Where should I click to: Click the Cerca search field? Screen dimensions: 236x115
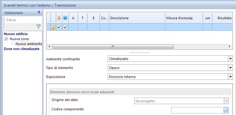click(23, 20)
